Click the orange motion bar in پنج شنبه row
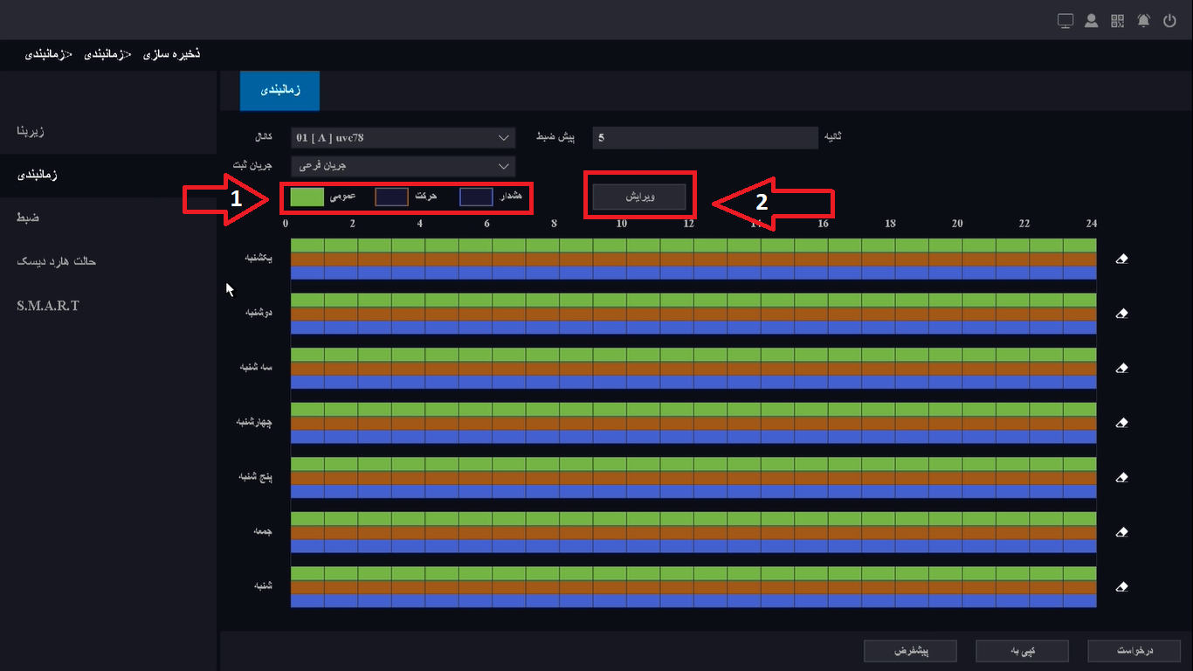This screenshot has height=671, width=1193. coord(693,477)
